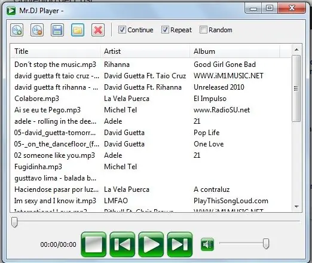
Task: Uncheck the Continue checkbox
Action: (x=122, y=30)
